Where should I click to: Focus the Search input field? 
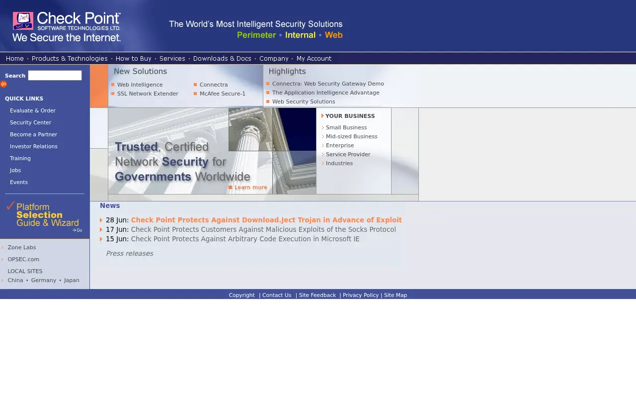[x=55, y=75]
